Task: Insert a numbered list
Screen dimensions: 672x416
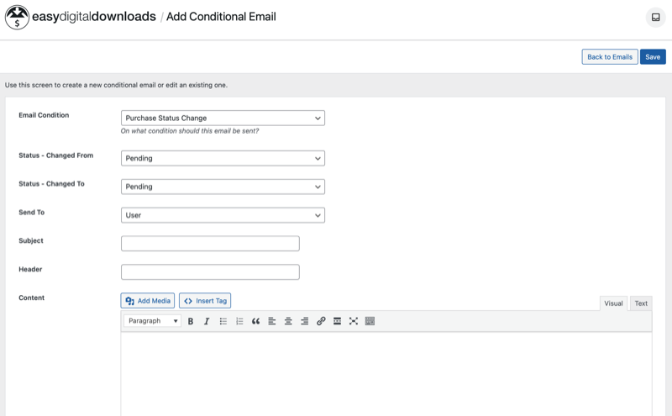Action: pos(239,321)
